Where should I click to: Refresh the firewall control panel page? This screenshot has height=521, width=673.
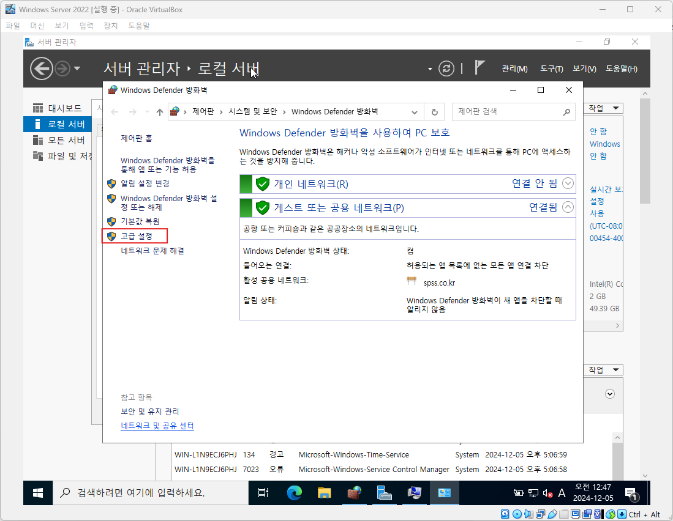[434, 113]
